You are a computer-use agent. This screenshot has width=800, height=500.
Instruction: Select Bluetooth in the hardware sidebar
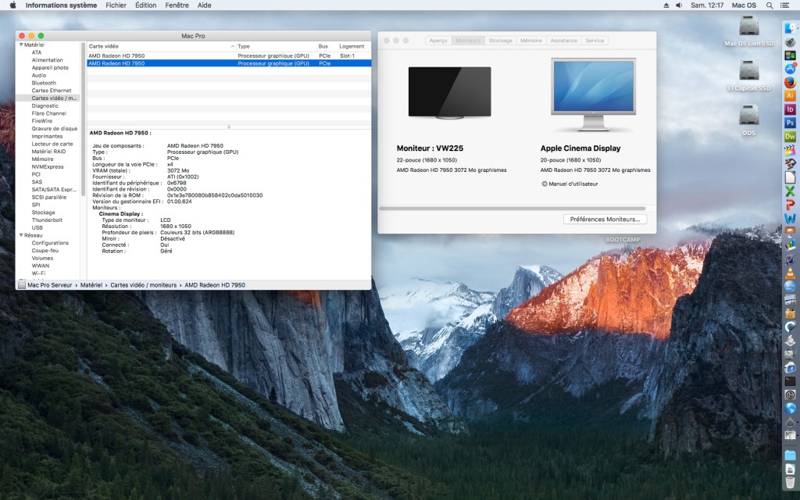pyautogui.click(x=44, y=83)
